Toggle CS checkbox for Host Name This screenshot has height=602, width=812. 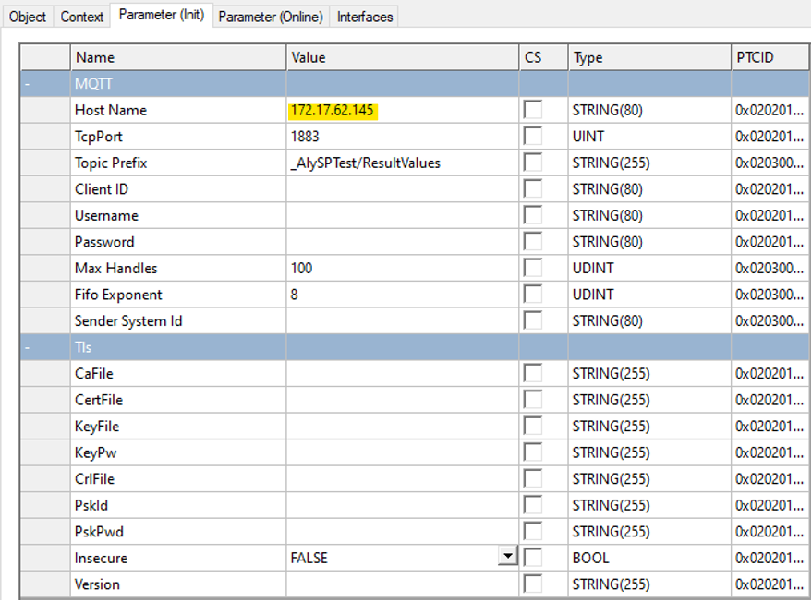click(x=533, y=110)
